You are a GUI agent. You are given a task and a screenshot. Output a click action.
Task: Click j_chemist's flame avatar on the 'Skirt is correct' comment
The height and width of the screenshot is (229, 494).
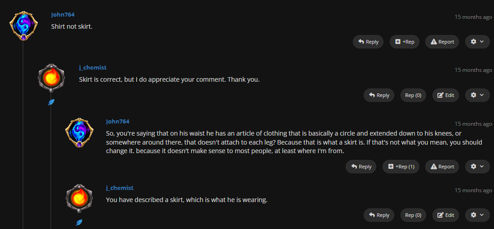[x=51, y=78]
